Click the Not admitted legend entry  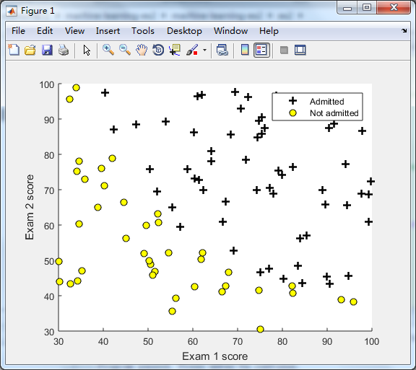tap(334, 113)
